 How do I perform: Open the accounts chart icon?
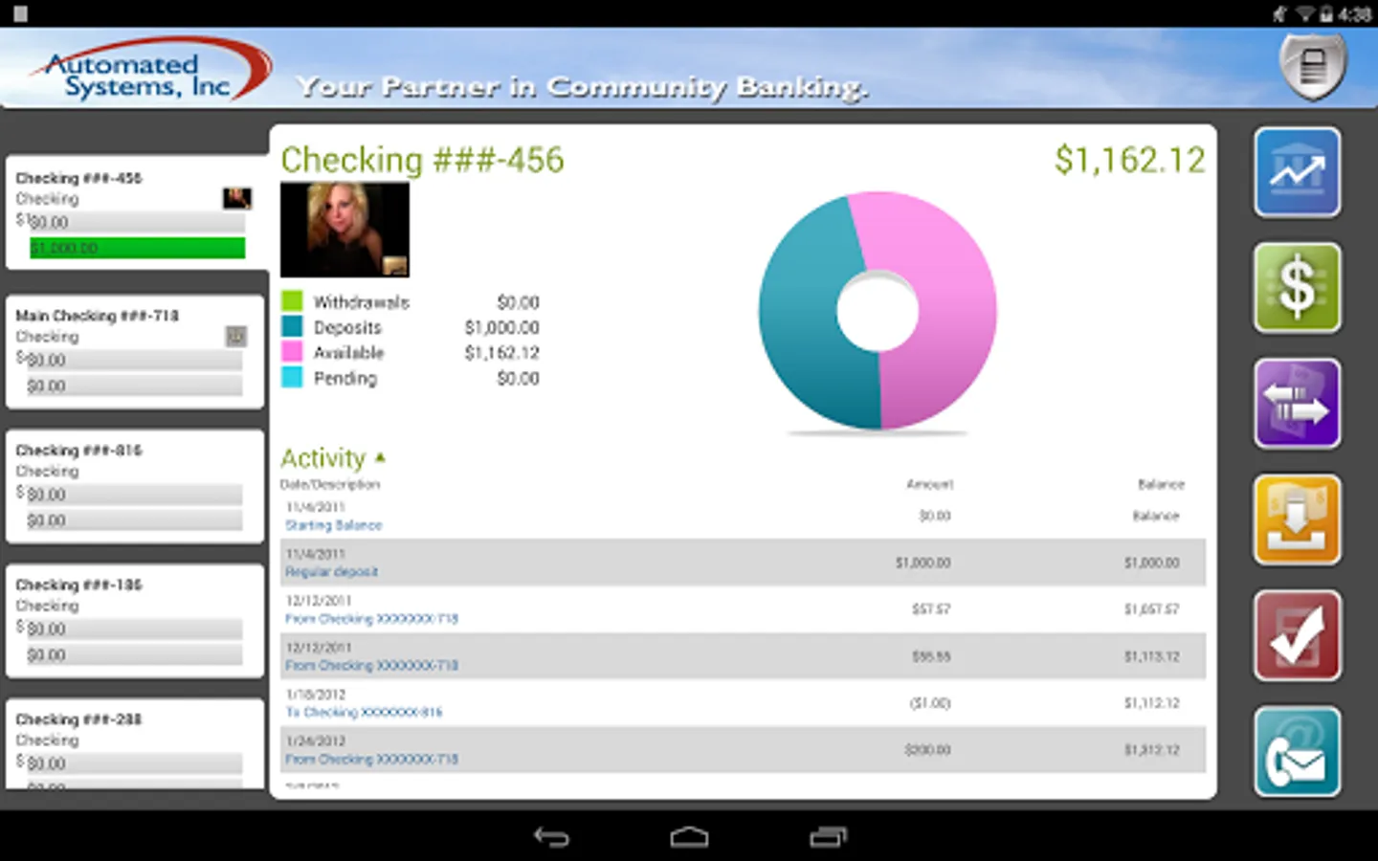[x=1297, y=172]
